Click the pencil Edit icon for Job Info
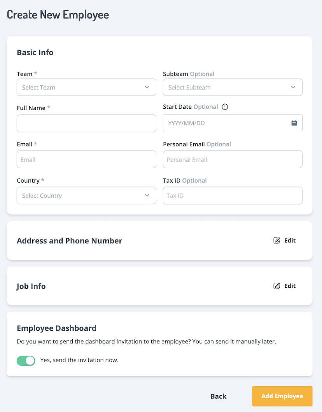 point(276,286)
